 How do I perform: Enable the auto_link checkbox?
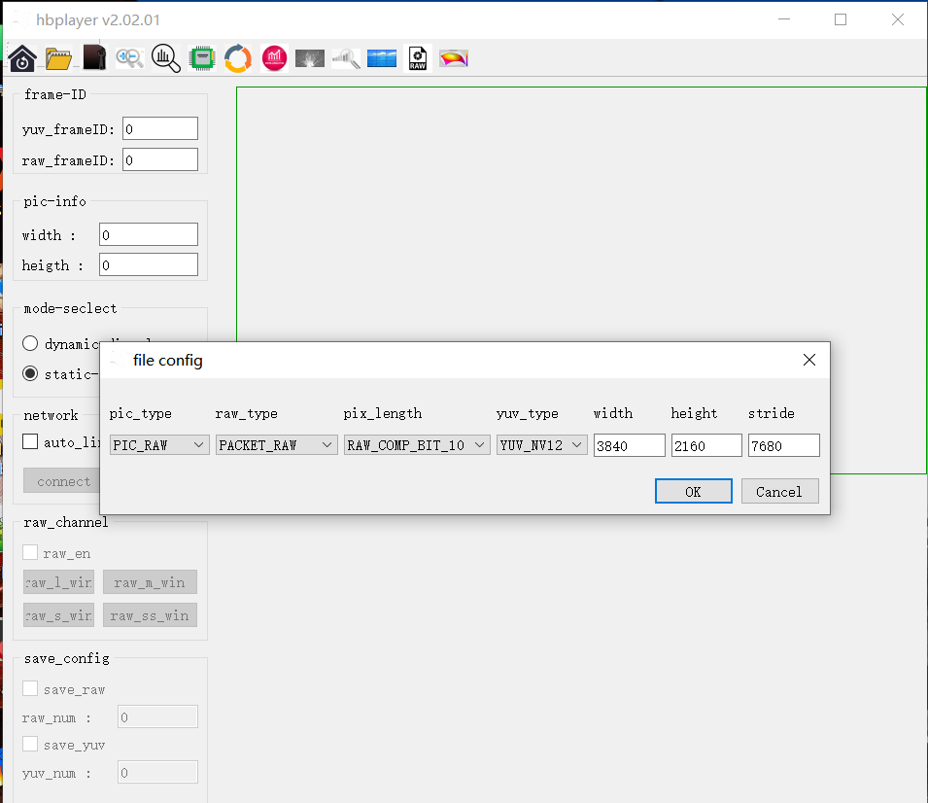pos(30,442)
